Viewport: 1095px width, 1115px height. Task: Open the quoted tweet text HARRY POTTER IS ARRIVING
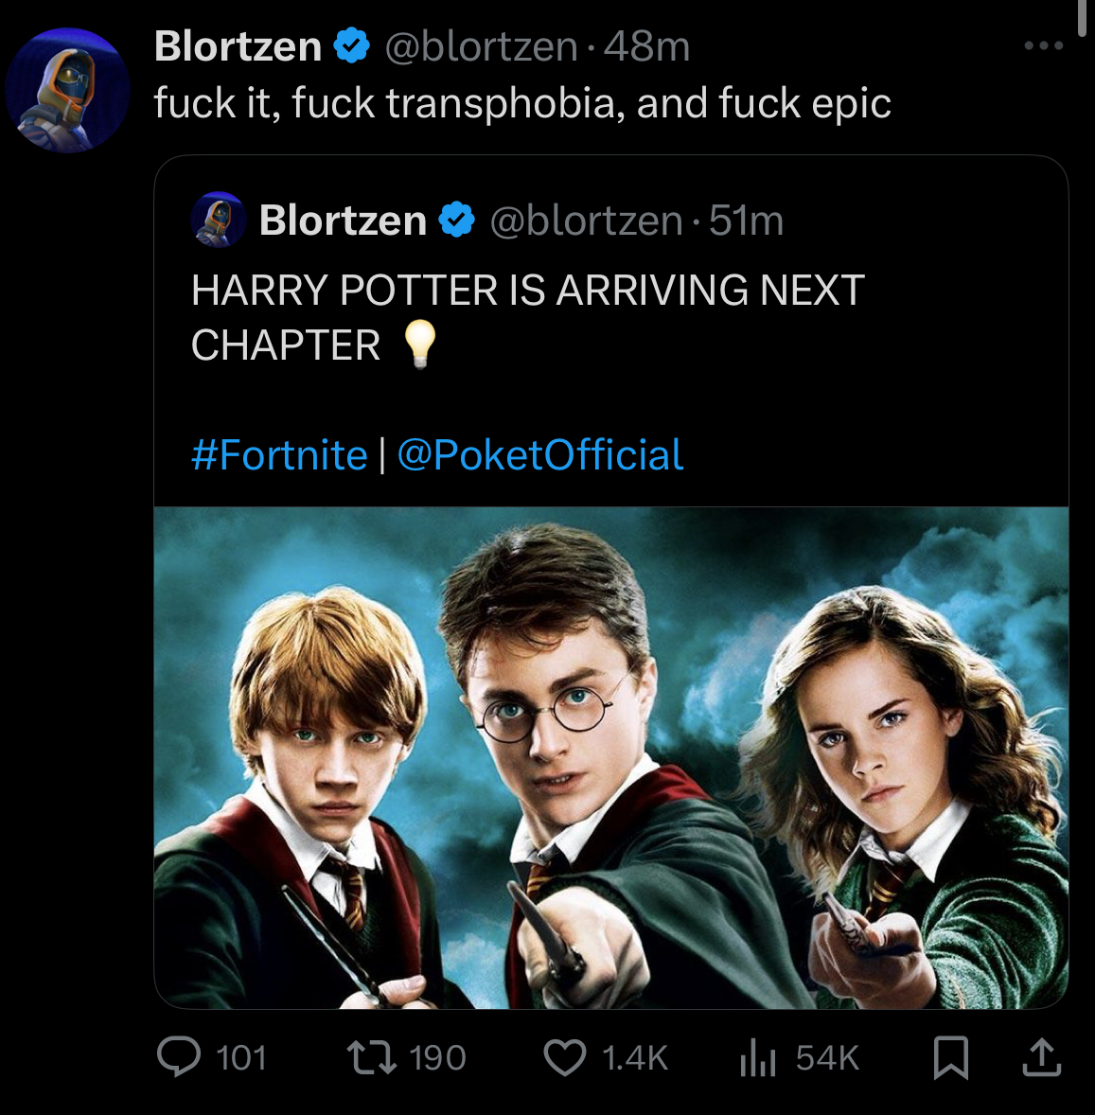[527, 318]
